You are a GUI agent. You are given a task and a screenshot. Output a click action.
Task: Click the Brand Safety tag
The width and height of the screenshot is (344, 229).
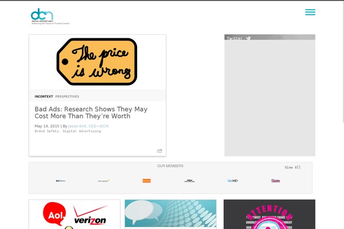coord(46,131)
